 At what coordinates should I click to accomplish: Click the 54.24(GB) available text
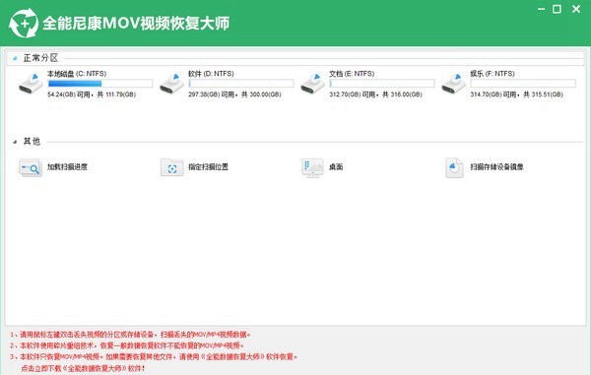coord(92,94)
